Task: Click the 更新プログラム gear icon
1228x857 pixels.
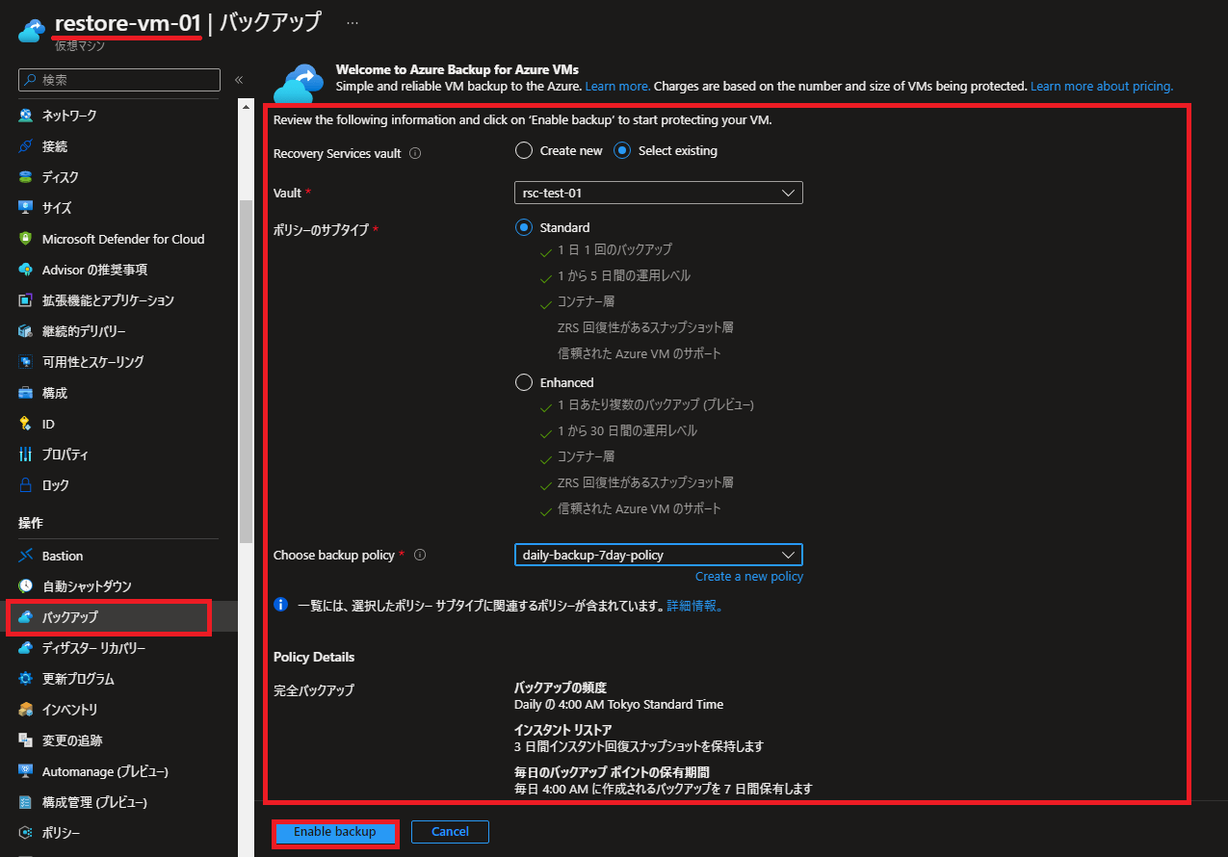Action: (26, 679)
